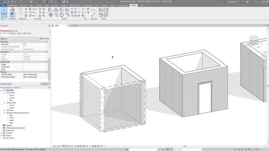Click the Visual Style icon in view control bar
The image size is (269, 151).
[x=66, y=146]
